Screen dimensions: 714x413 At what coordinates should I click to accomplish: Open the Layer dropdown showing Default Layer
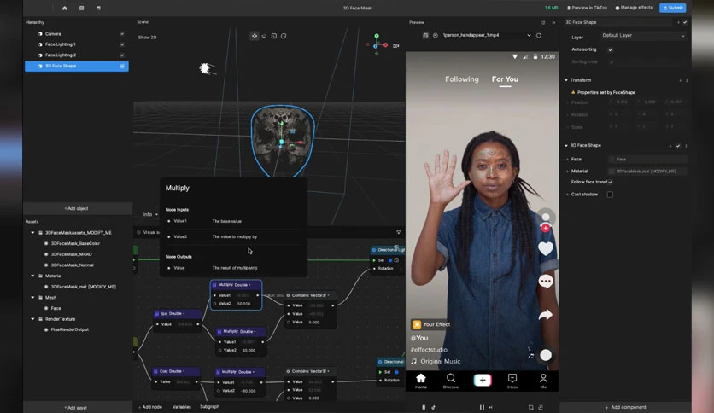point(642,36)
